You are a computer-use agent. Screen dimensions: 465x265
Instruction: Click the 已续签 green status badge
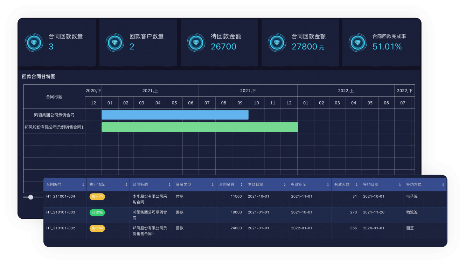(x=97, y=212)
